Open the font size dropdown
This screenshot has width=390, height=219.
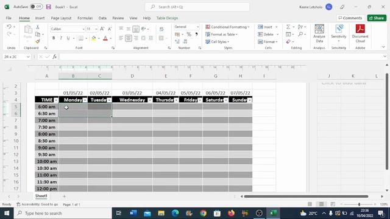pyautogui.click(x=96, y=29)
